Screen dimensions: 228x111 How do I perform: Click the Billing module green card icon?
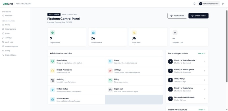[110, 80]
